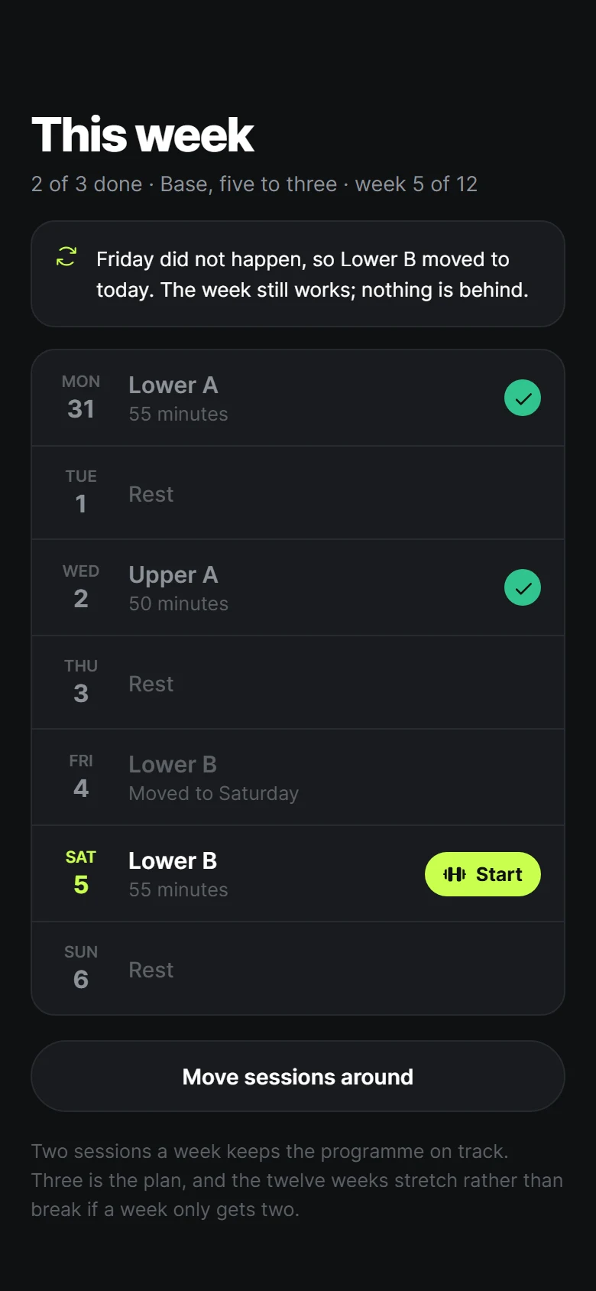Open Friday's Lower B moved to Saturday entry
The image size is (596, 1291).
pyautogui.click(x=298, y=778)
